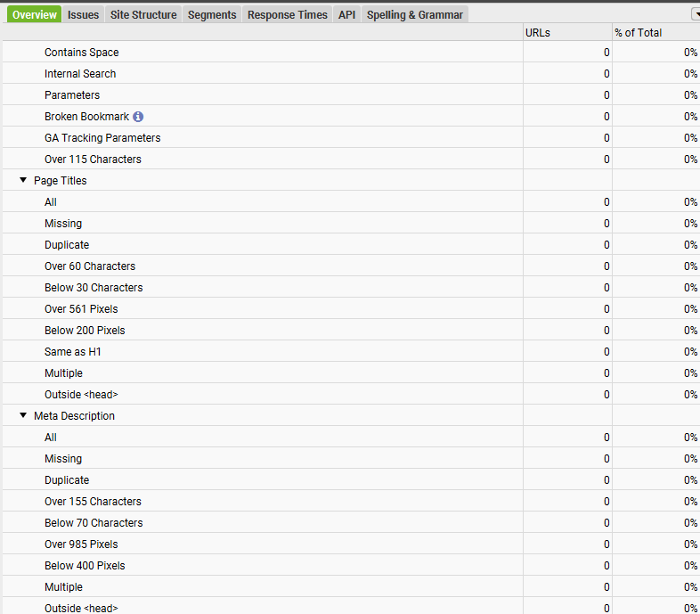Open the tabs overflow dropdown arrow
Screen dimensions: 700x614
pos(696,14)
